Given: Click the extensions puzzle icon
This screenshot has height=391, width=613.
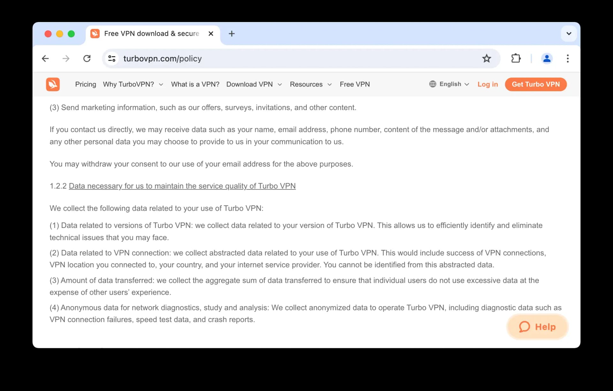Looking at the screenshot, I should (516, 58).
